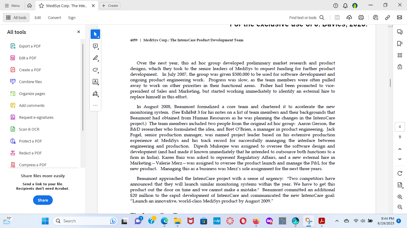Zoom in with magnifier plus icon
The image size is (407, 228).
click(400, 197)
